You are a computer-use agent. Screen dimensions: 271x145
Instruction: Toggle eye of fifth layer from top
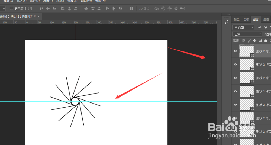coord(235,105)
